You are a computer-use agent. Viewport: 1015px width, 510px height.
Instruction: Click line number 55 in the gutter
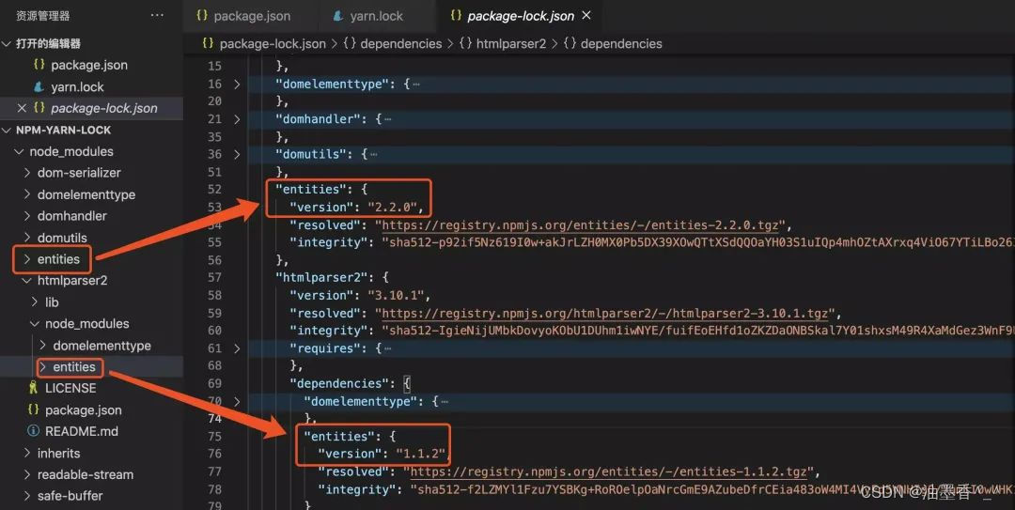(214, 242)
